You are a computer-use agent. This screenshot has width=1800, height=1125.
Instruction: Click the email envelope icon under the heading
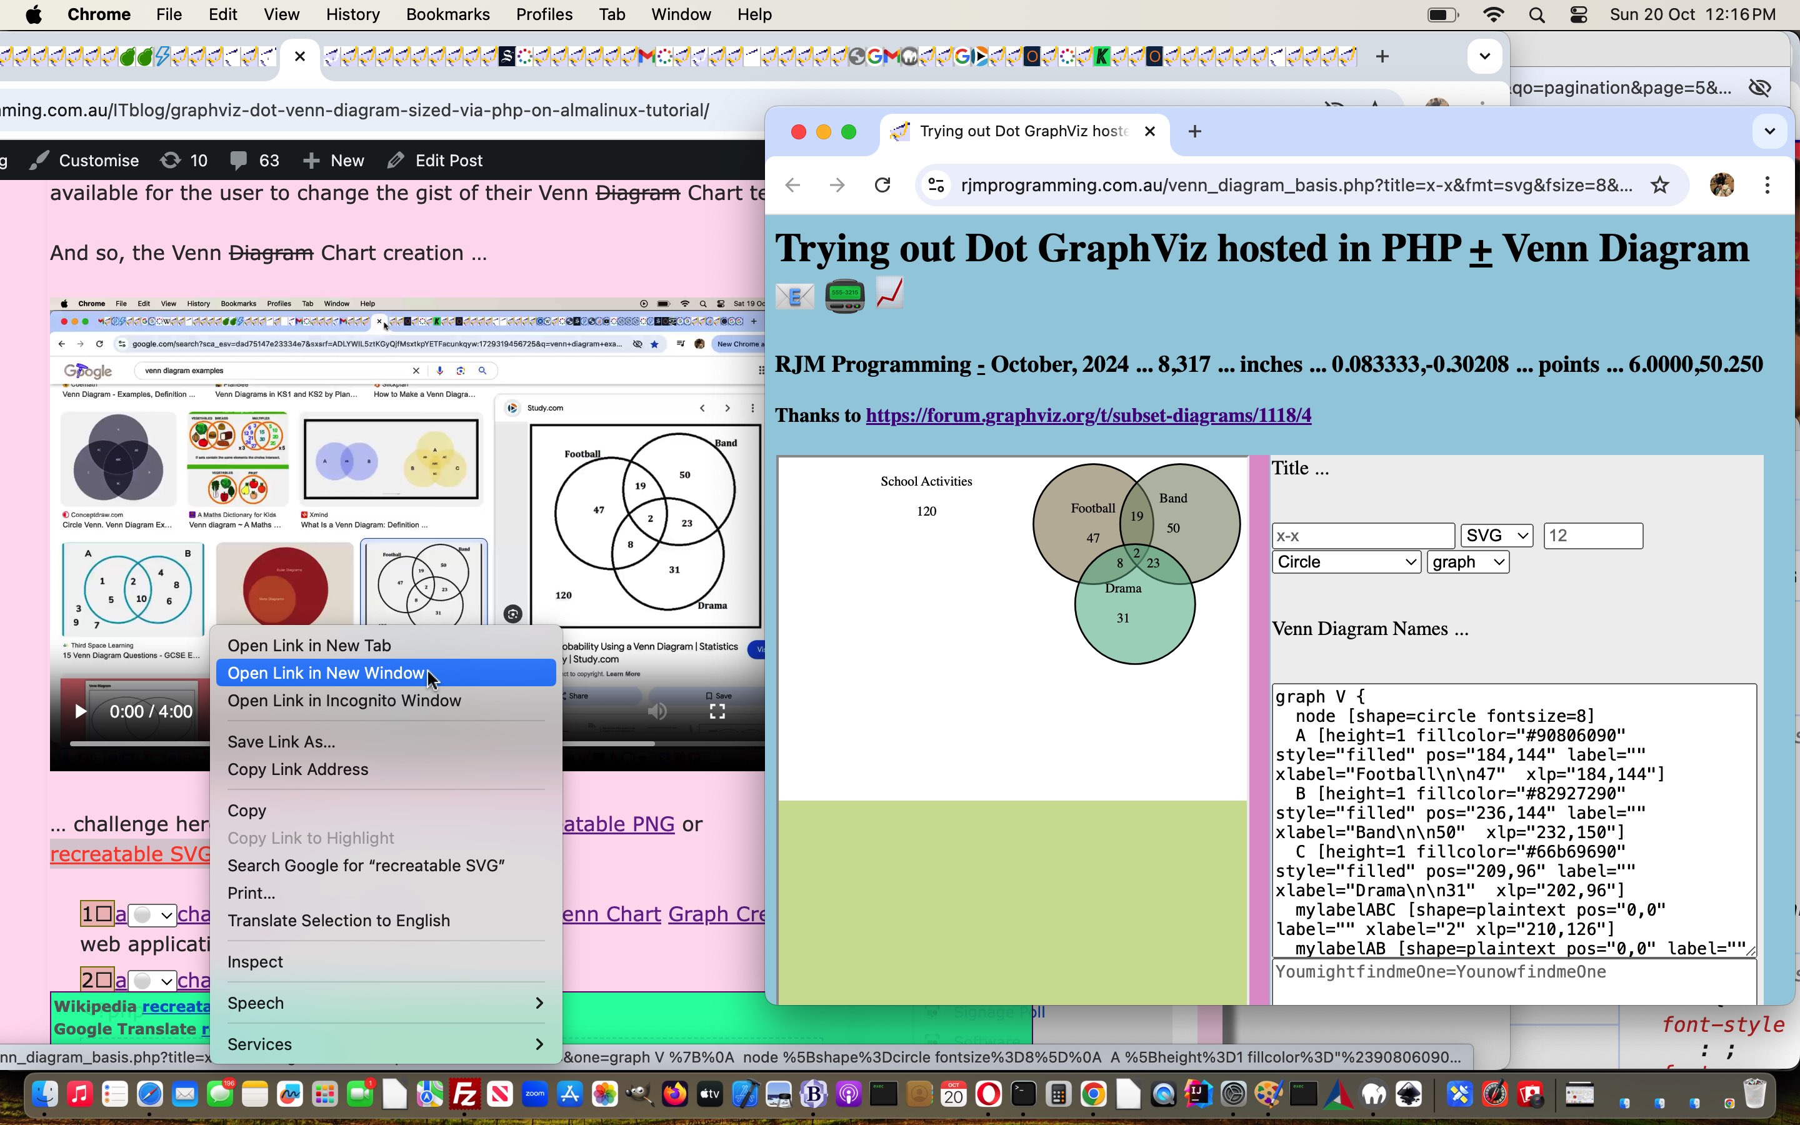click(x=794, y=296)
